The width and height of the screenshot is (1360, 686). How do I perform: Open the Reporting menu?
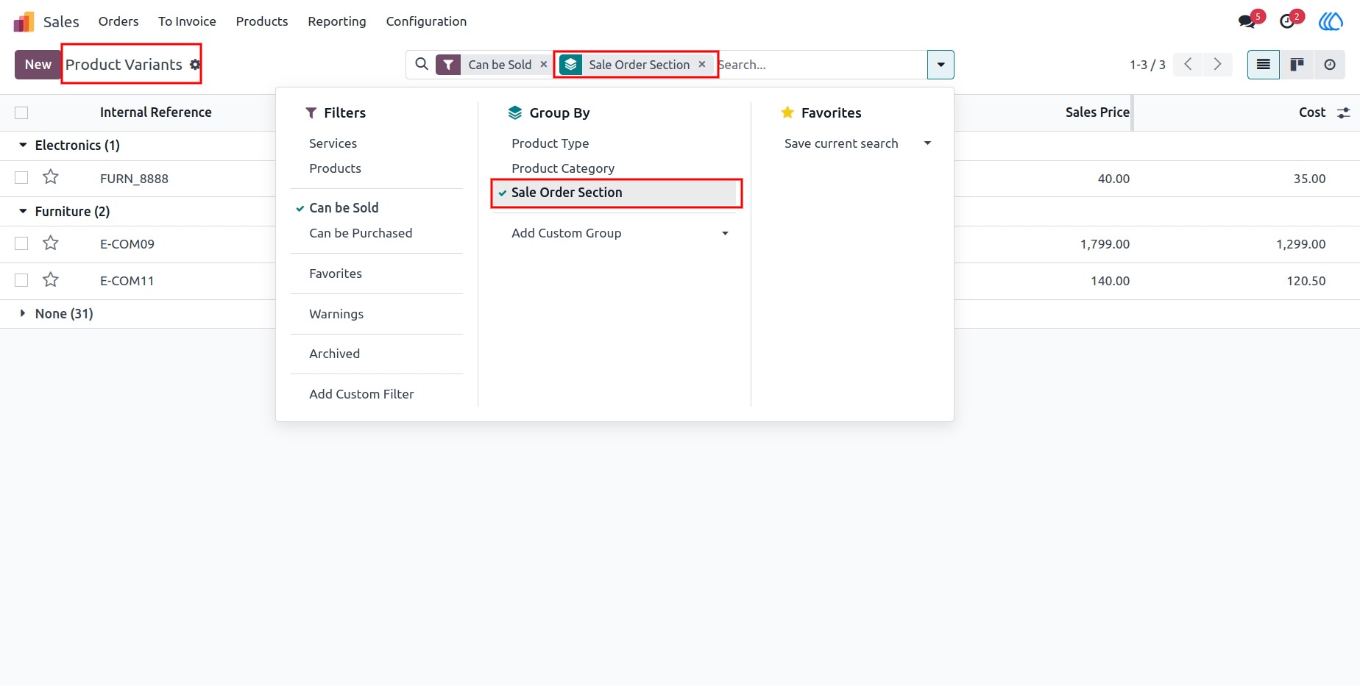click(x=337, y=21)
